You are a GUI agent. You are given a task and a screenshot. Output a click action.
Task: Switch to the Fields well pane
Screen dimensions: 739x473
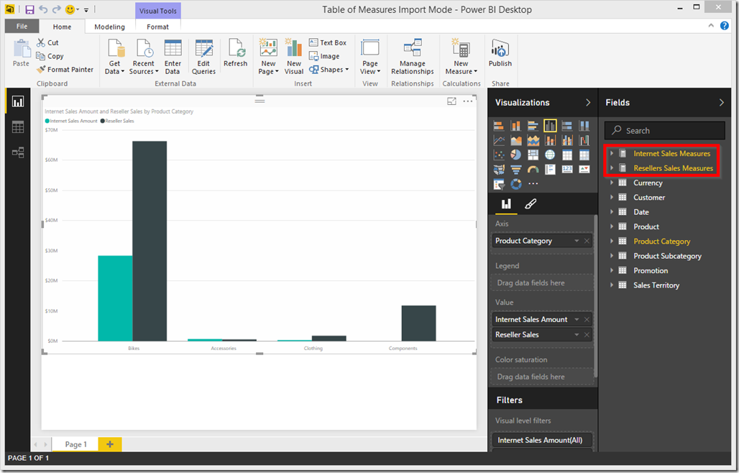[506, 203]
